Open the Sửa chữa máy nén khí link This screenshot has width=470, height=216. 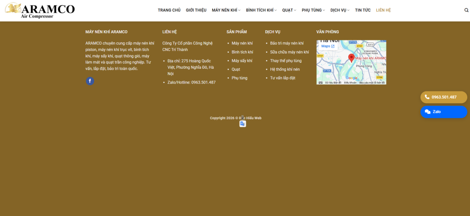click(x=289, y=52)
